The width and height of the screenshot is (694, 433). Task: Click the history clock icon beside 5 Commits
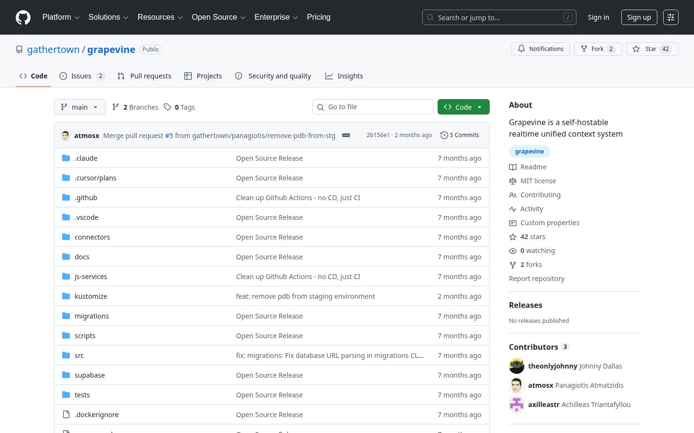(x=444, y=135)
